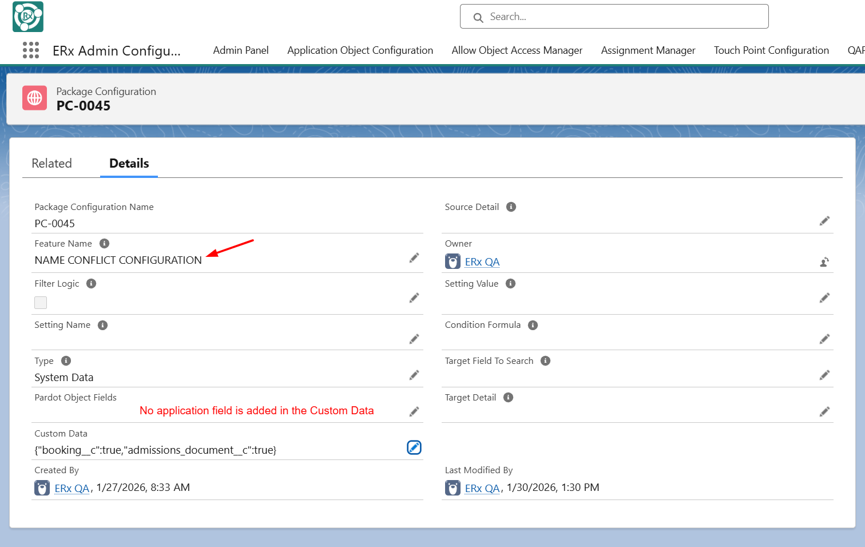Open the Admin Panel navigation item
The height and width of the screenshot is (547, 865).
click(x=241, y=50)
